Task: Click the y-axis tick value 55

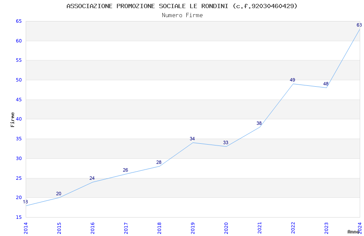Action: (x=19, y=60)
